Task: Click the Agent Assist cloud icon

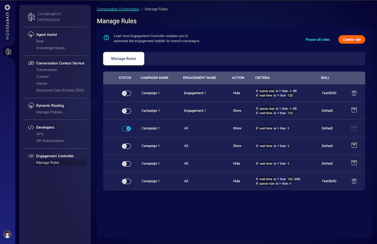Action: click(x=31, y=34)
